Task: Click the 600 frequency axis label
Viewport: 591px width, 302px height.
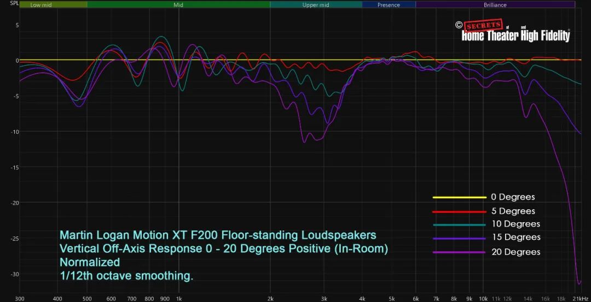Action: [111, 298]
